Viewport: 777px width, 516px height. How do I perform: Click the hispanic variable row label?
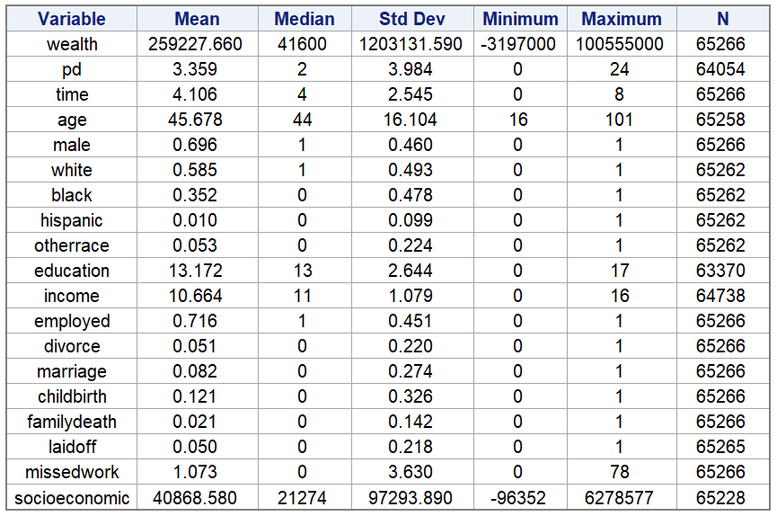(72, 220)
